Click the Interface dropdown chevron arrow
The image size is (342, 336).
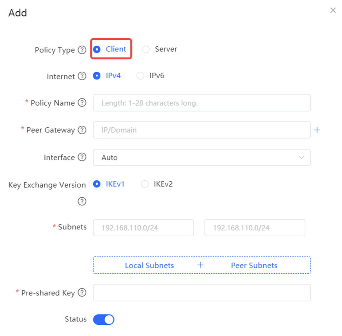pyautogui.click(x=301, y=157)
